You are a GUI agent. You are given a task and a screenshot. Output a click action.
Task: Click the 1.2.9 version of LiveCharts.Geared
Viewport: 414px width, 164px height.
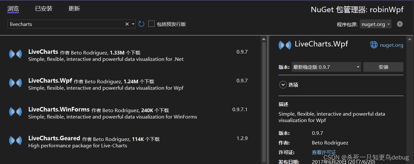click(x=242, y=138)
